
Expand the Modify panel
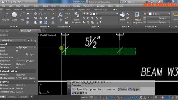coord(44,27)
